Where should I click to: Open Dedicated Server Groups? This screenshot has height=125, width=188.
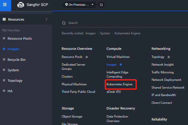pos(74,67)
